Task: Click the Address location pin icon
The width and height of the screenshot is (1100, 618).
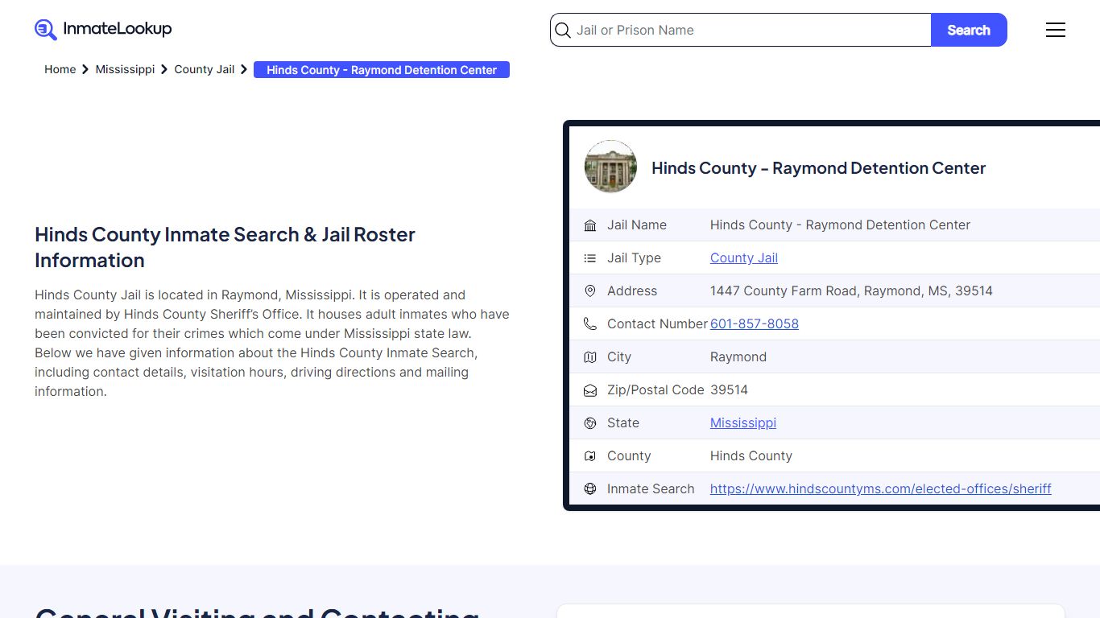Action: pyautogui.click(x=590, y=291)
